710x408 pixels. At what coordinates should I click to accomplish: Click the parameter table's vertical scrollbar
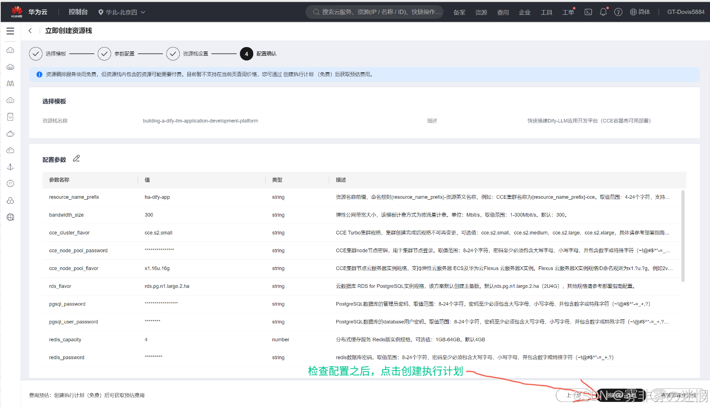[683, 236]
